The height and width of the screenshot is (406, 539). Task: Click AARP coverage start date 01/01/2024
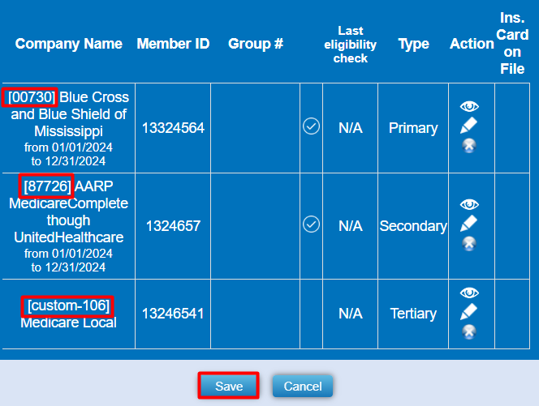point(82,254)
